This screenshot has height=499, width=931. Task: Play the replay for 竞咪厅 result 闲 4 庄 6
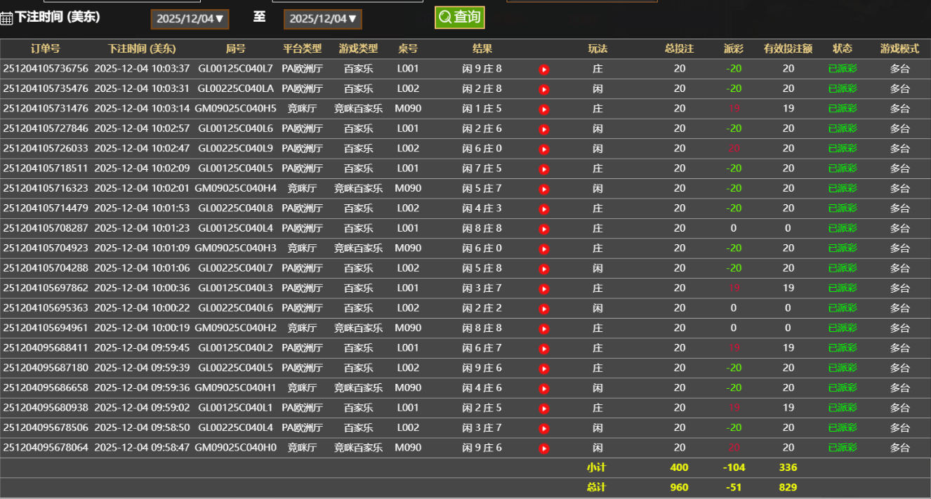click(543, 387)
